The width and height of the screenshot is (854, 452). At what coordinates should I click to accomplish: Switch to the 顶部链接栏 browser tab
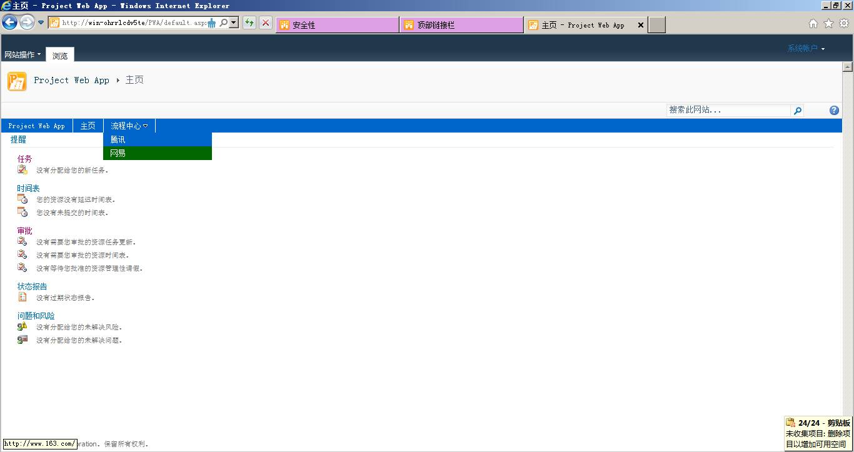(461, 25)
